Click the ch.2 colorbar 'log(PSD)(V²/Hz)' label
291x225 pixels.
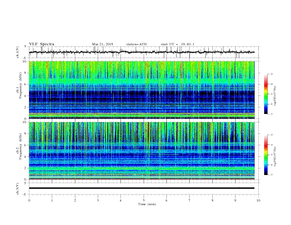pos(275,157)
